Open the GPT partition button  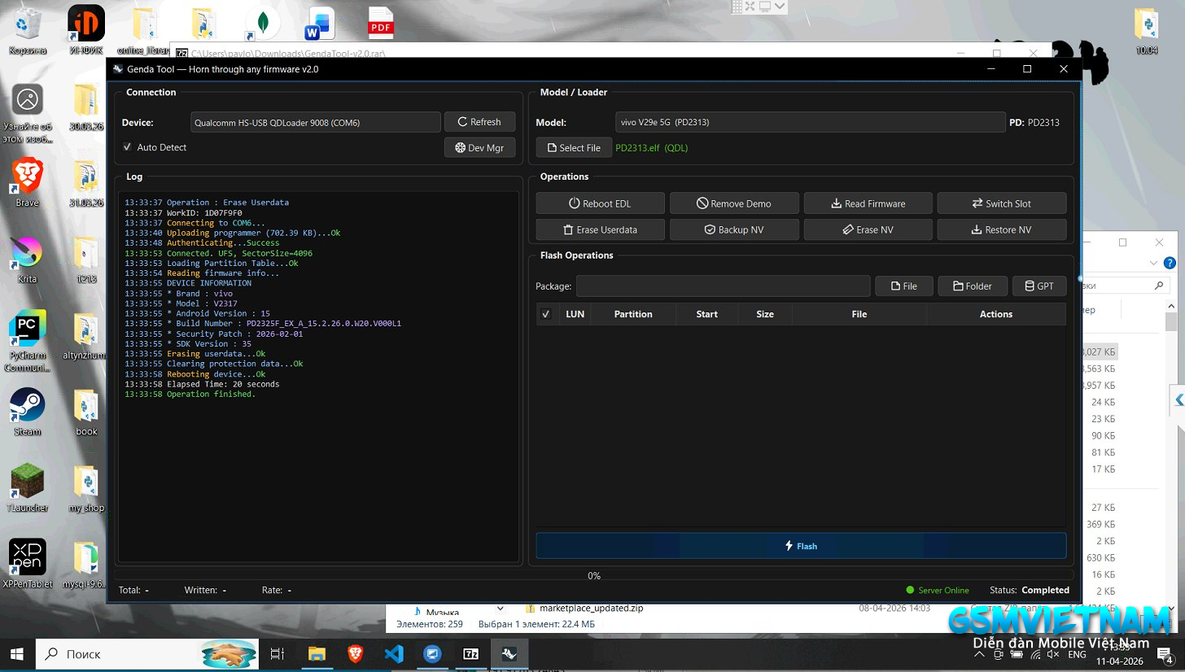pyautogui.click(x=1039, y=286)
